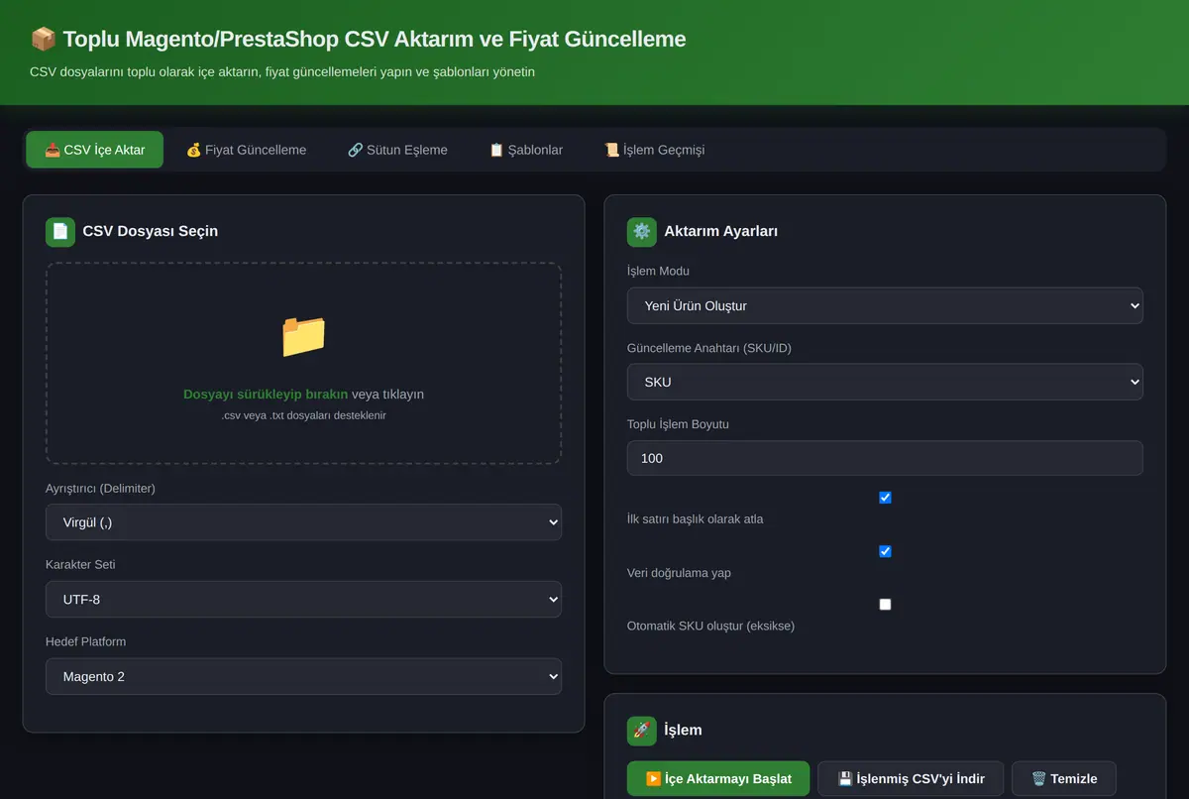Screen dimensions: 1189x799
Task: Click the text '.csv veya .txt dosyaları desteklenir'
Action: pos(303,416)
